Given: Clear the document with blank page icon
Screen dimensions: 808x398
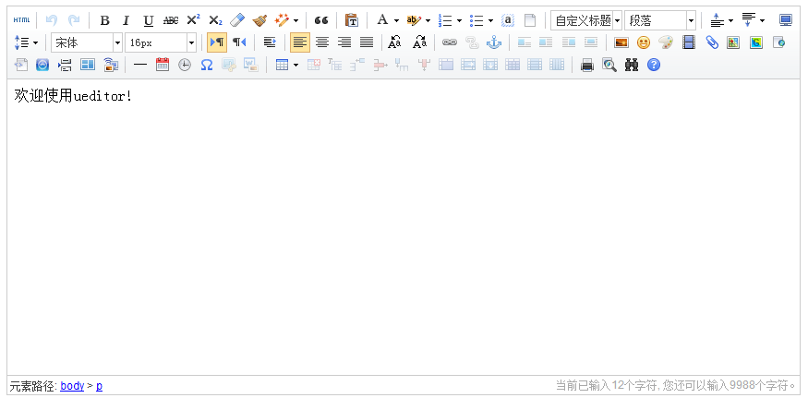Looking at the screenshot, I should pyautogui.click(x=530, y=20).
